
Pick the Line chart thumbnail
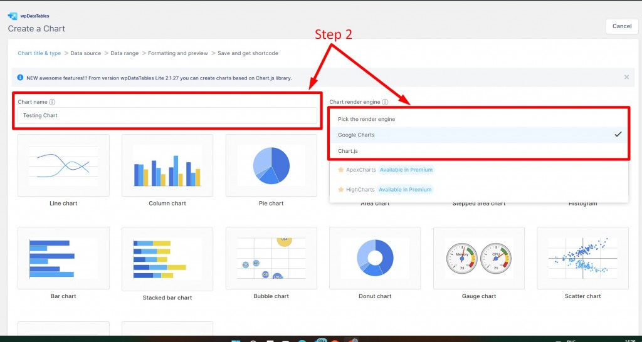coord(63,165)
